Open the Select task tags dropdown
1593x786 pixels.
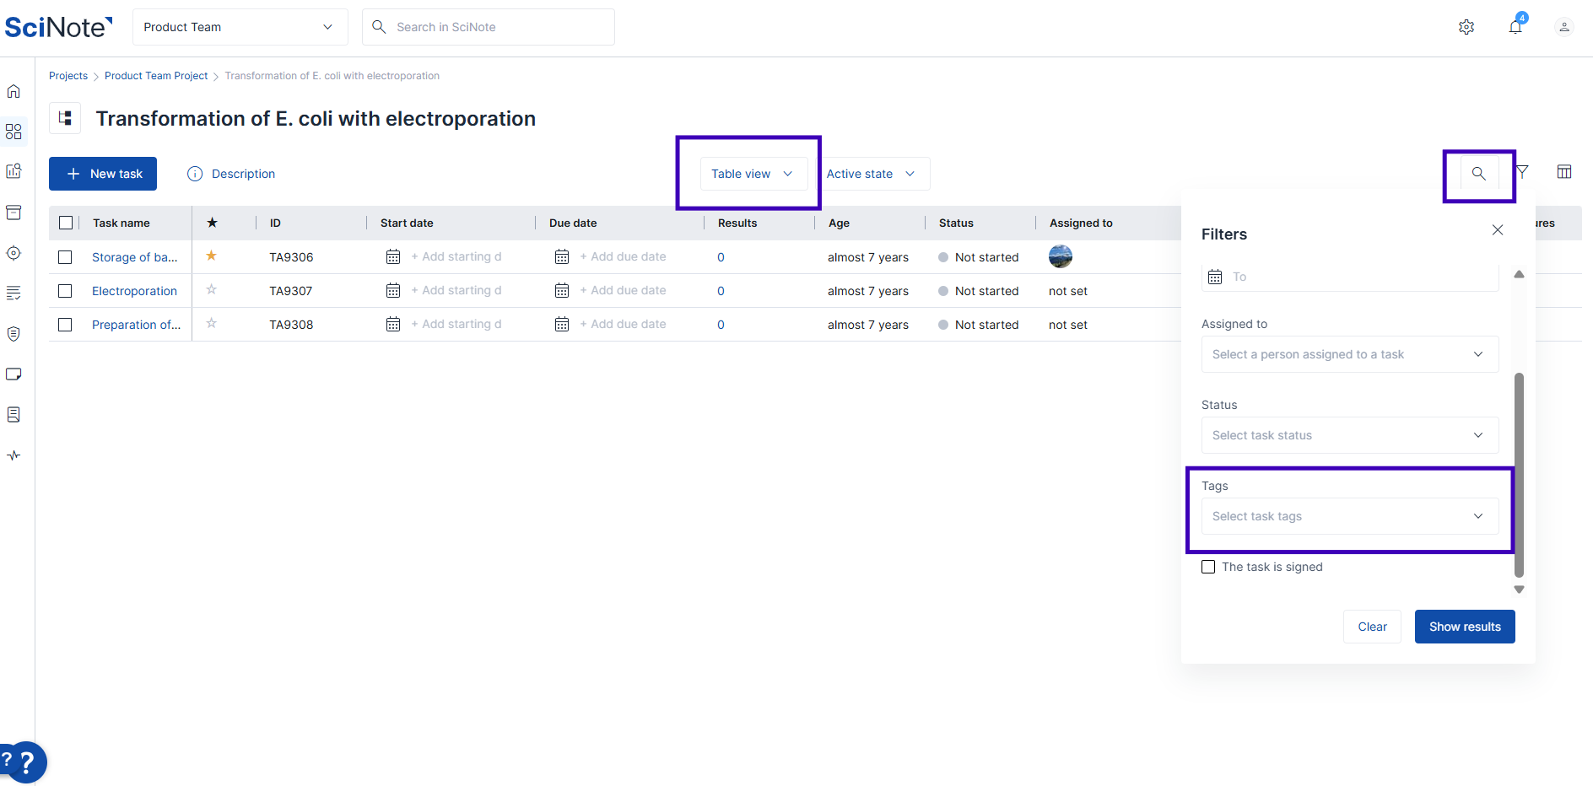(1349, 516)
